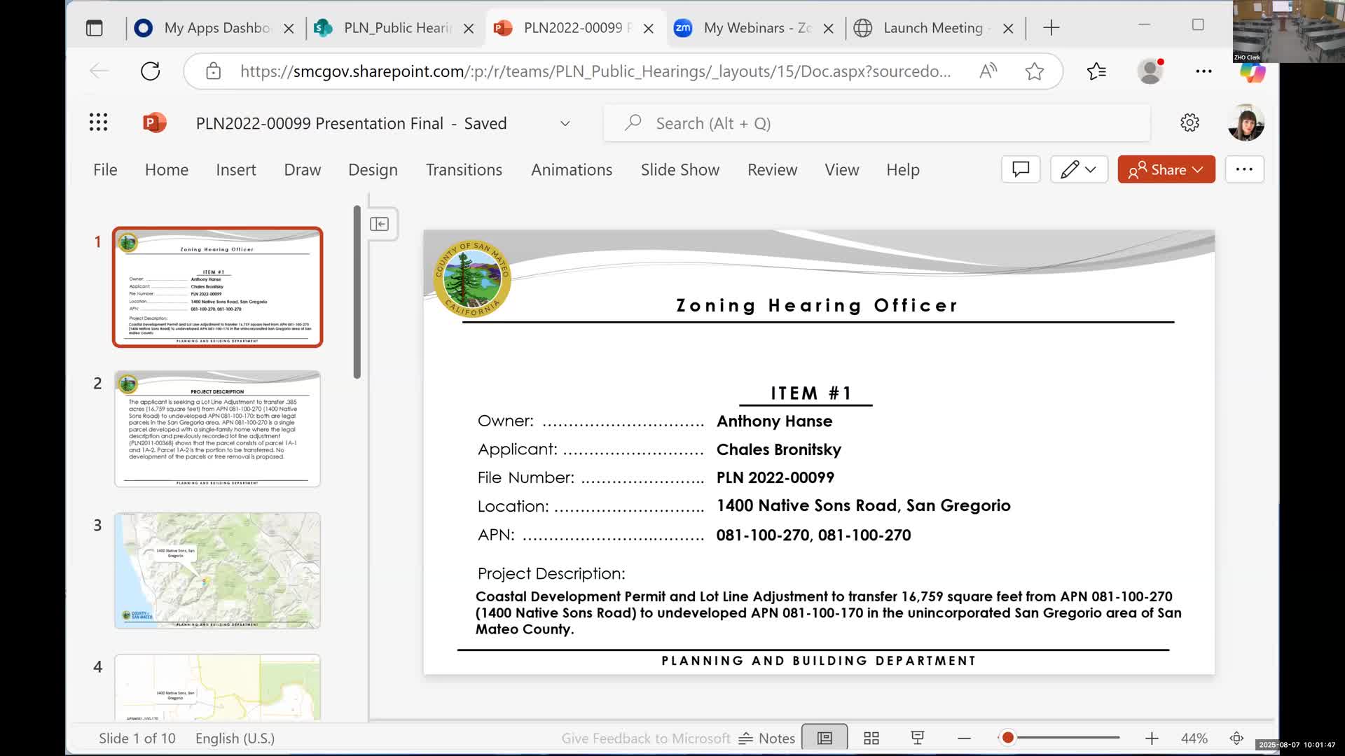
Task: Click Give Feedback to Microsoft link
Action: point(644,737)
